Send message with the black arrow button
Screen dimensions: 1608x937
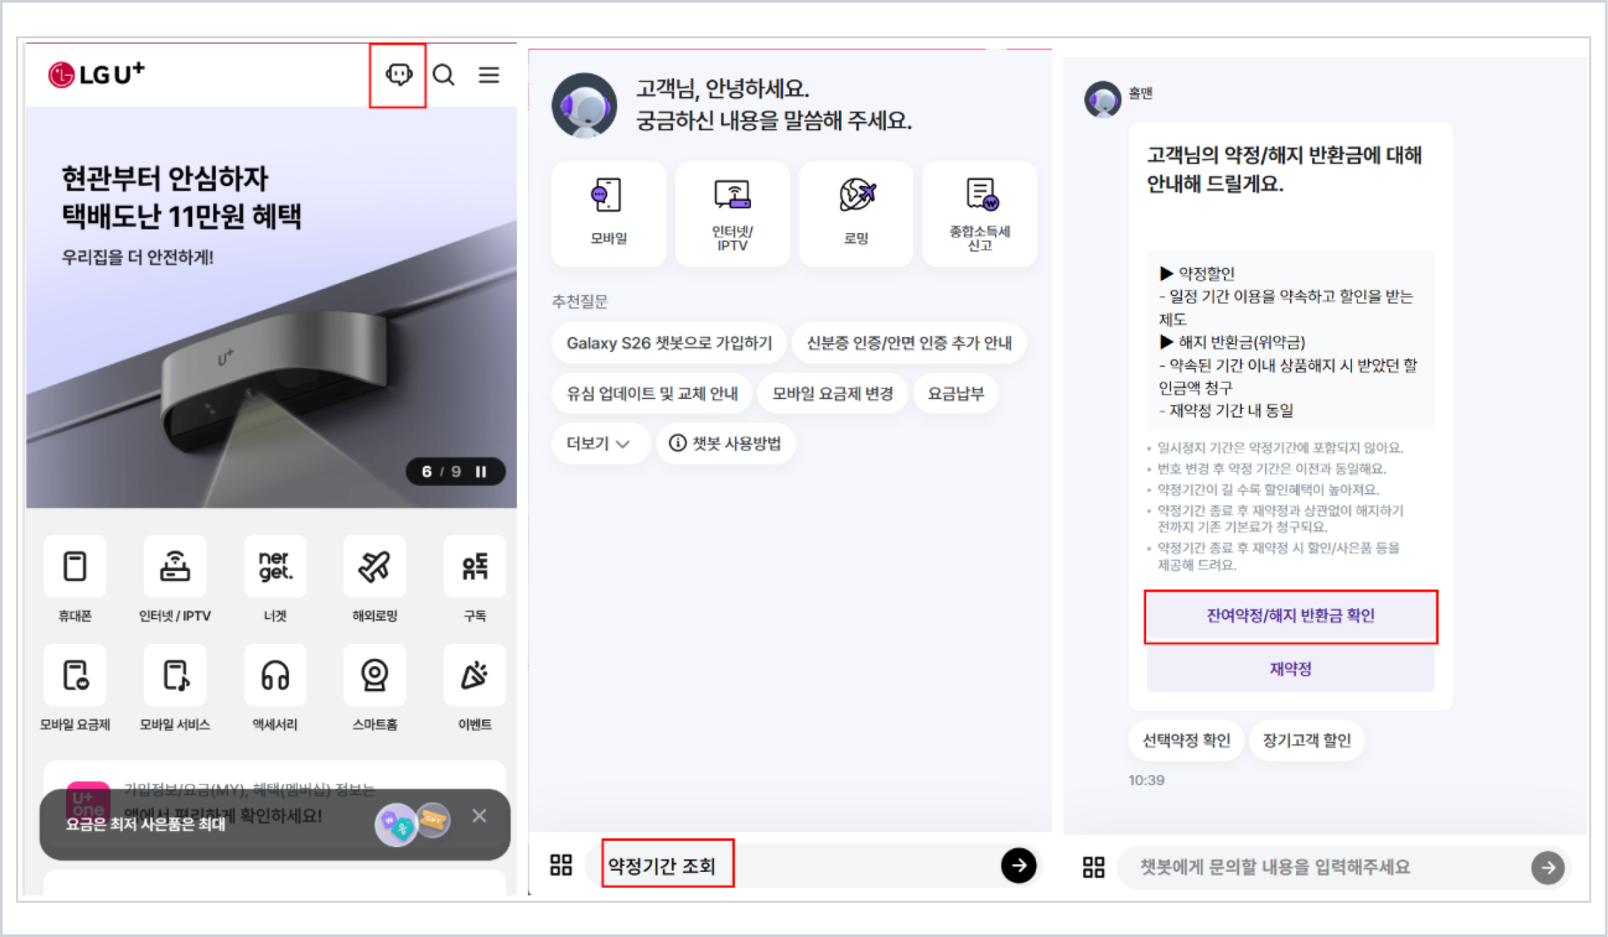click(x=1018, y=865)
